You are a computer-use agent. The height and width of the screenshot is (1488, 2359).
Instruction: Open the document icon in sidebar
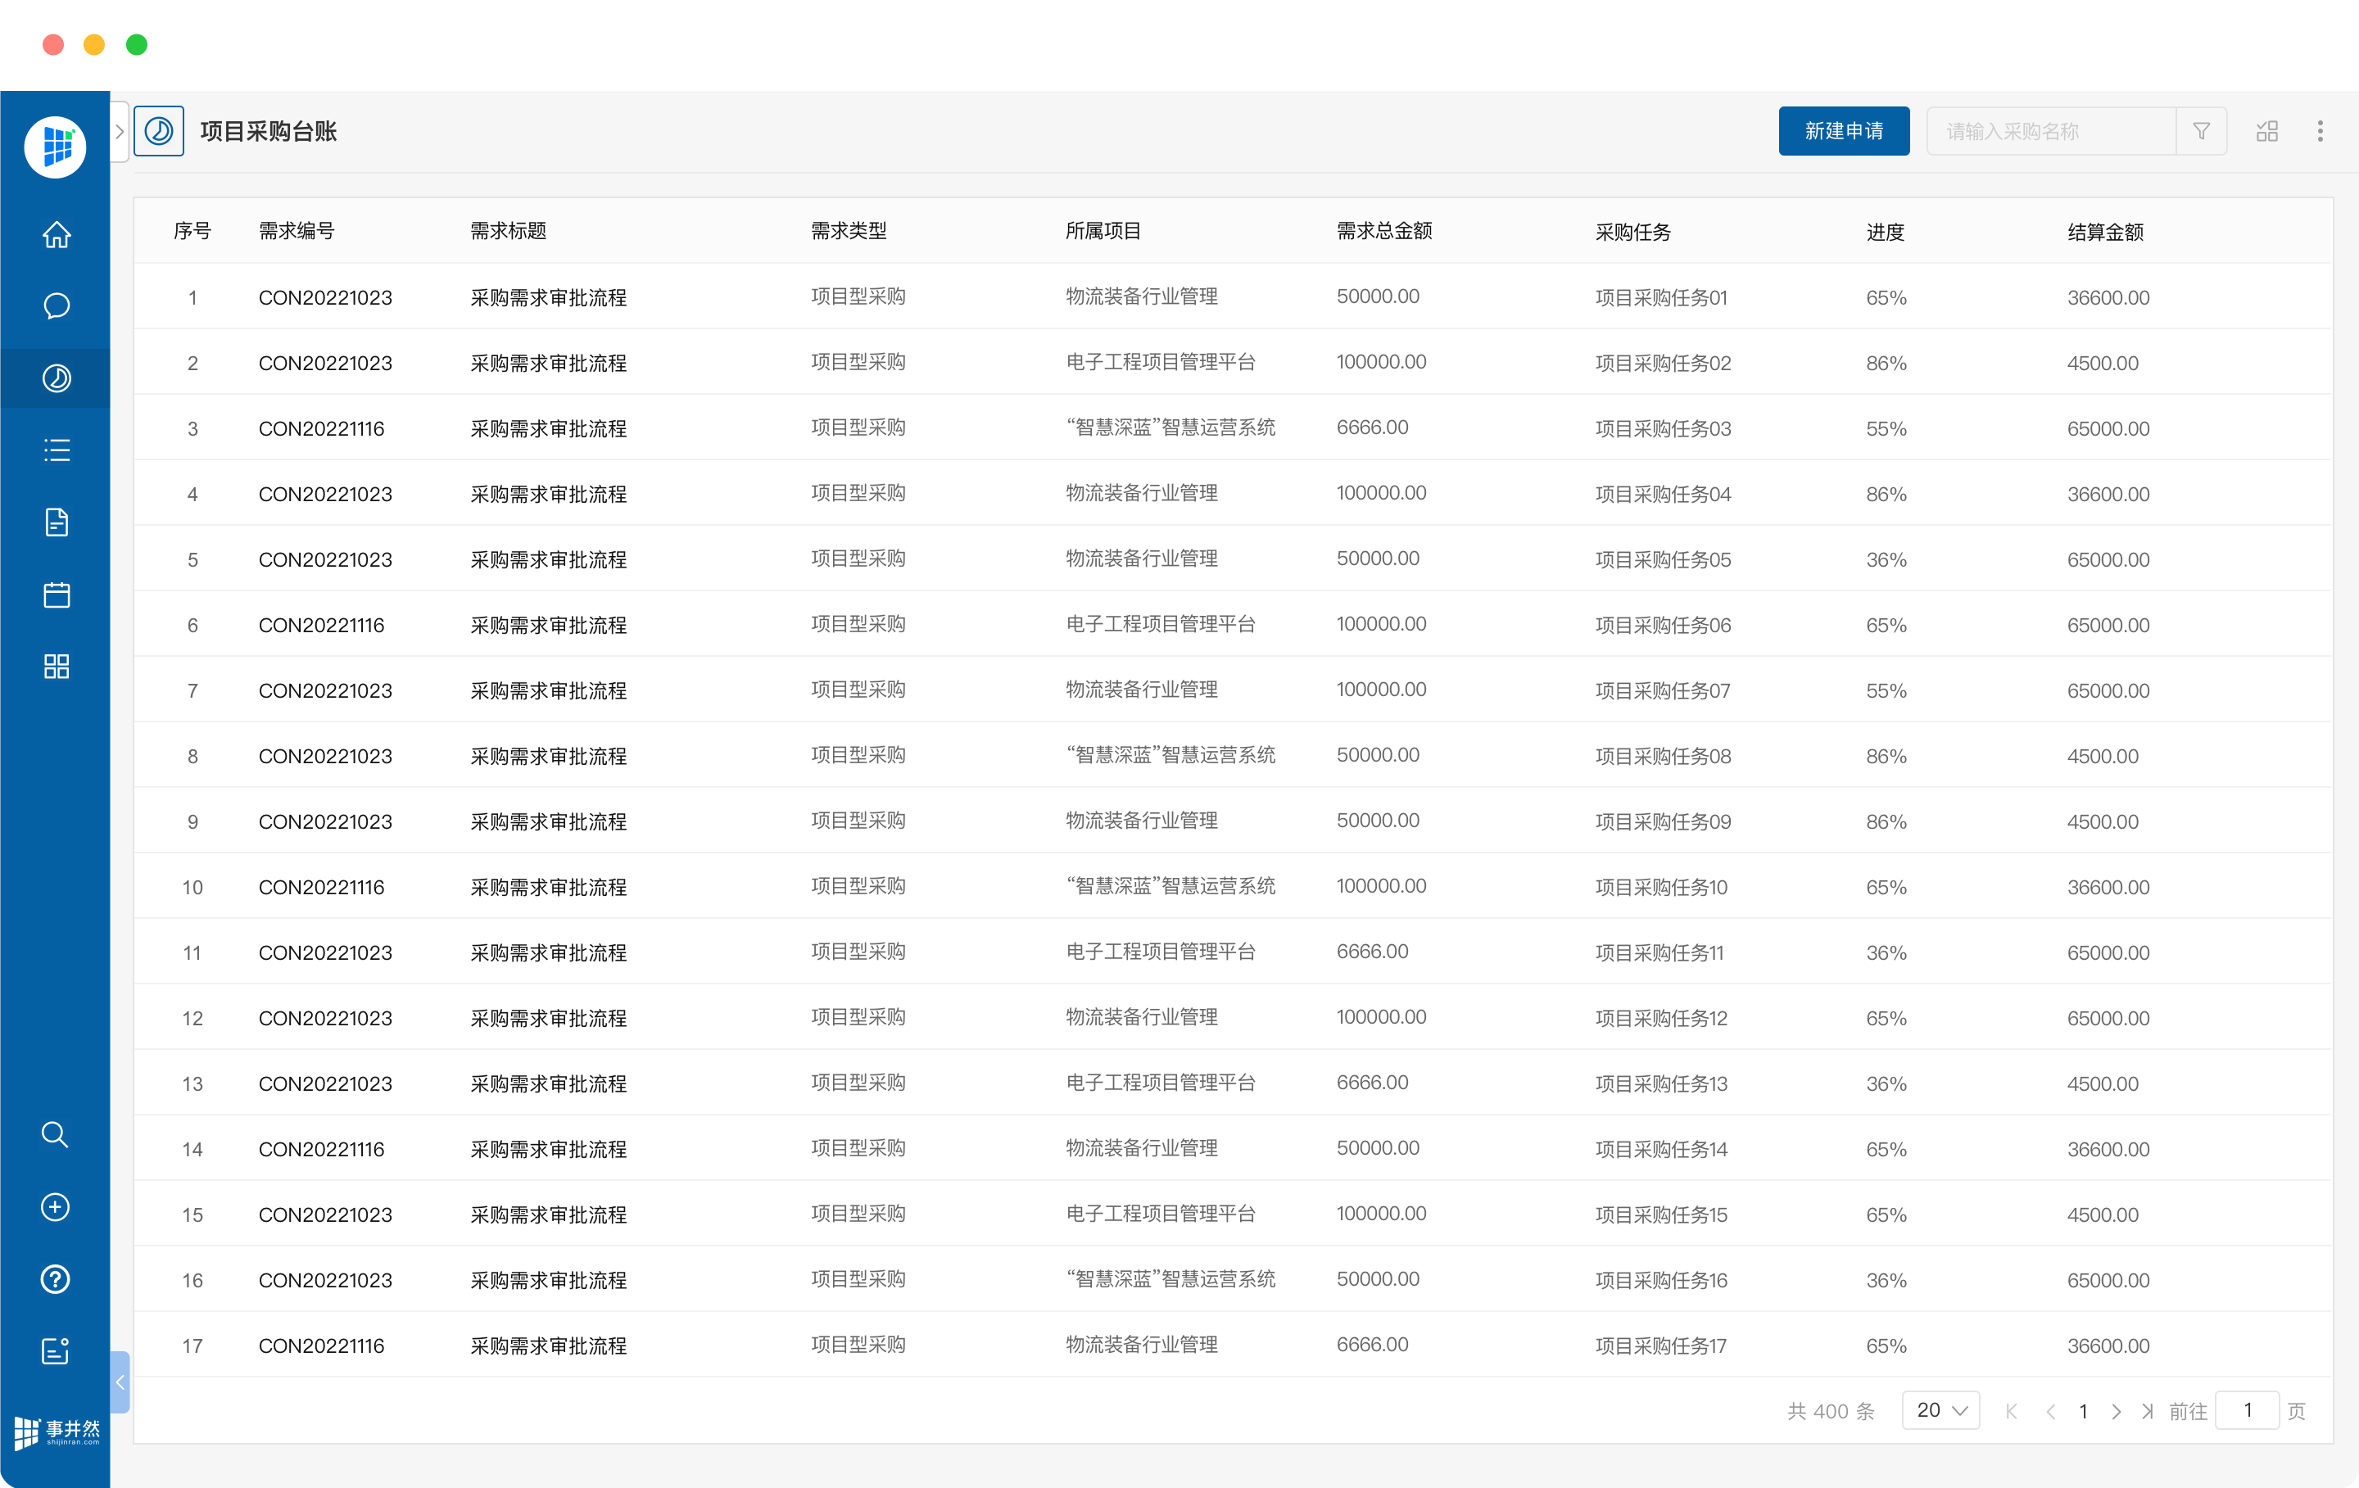tap(56, 522)
